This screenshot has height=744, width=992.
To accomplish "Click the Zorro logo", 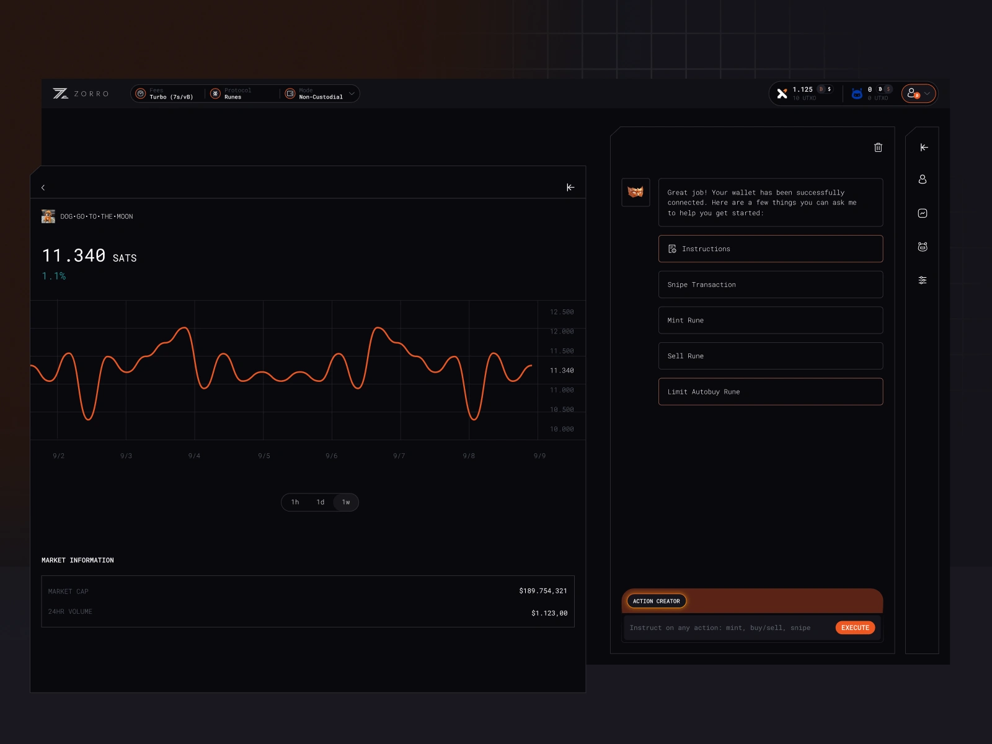I will point(81,94).
